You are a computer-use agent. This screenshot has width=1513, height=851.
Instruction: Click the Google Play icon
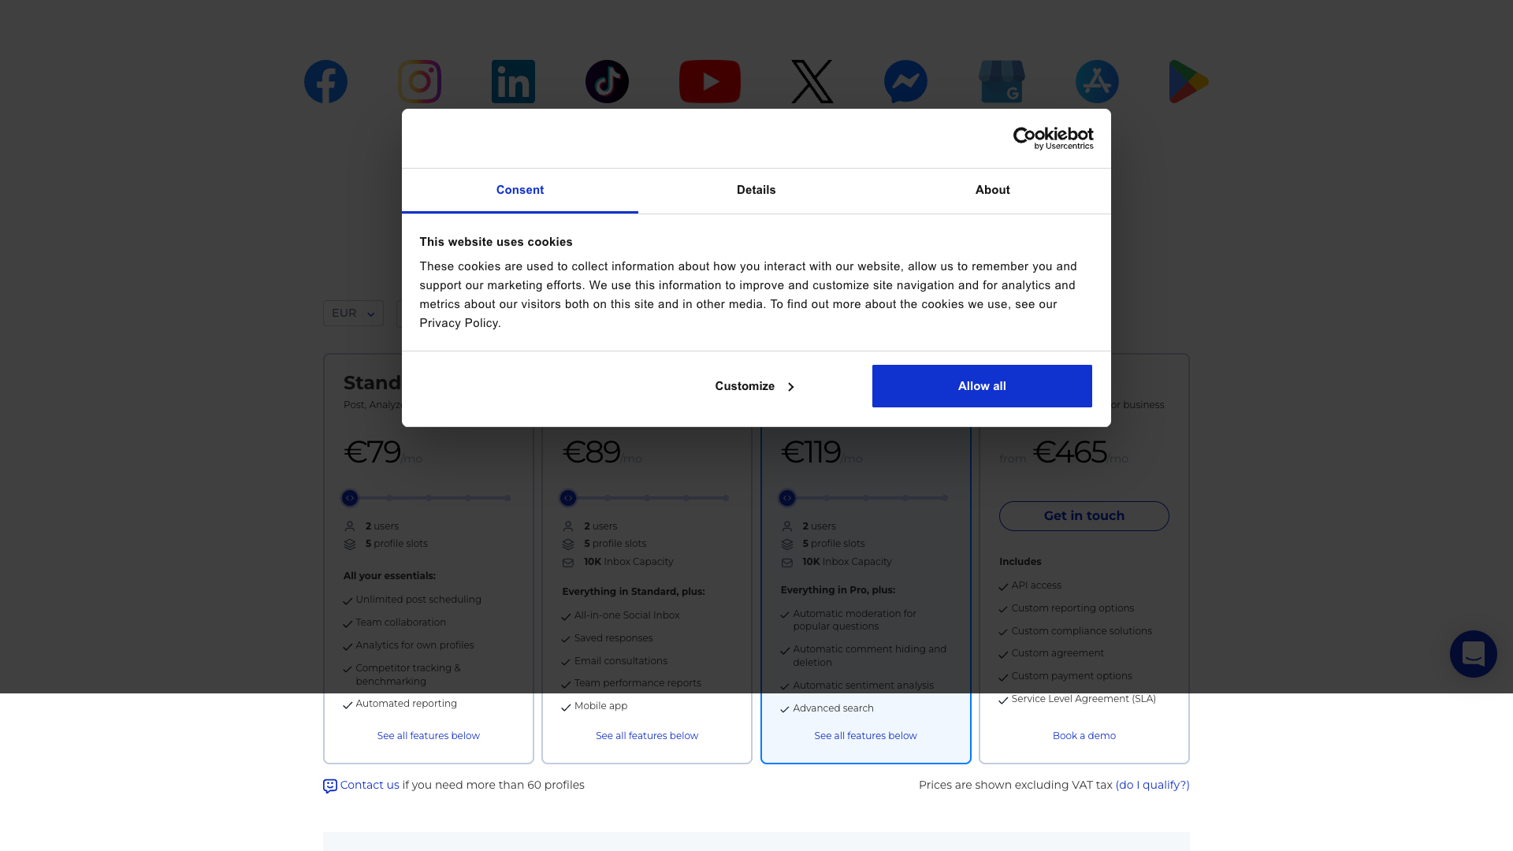point(1188,81)
